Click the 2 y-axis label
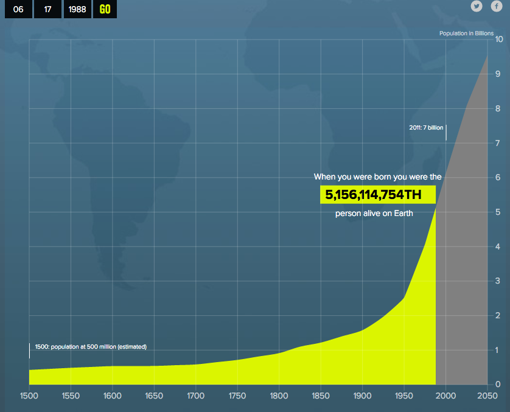Screen dimensions: 510x412 coord(498,315)
